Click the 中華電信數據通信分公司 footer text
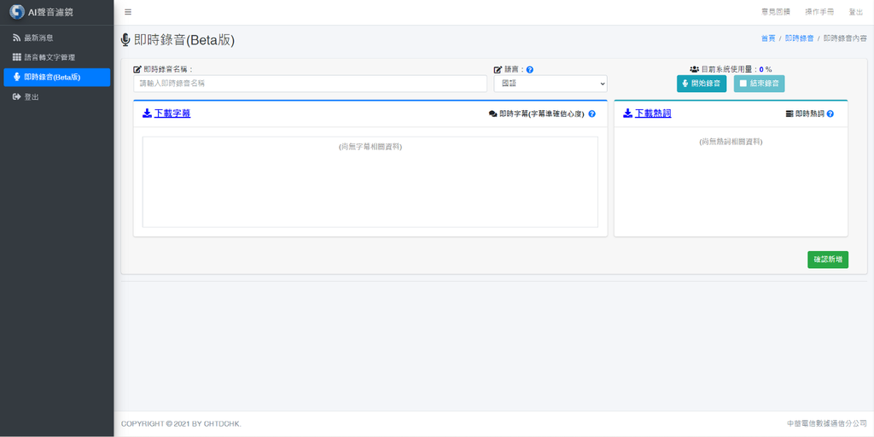874x437 pixels. coord(826,423)
